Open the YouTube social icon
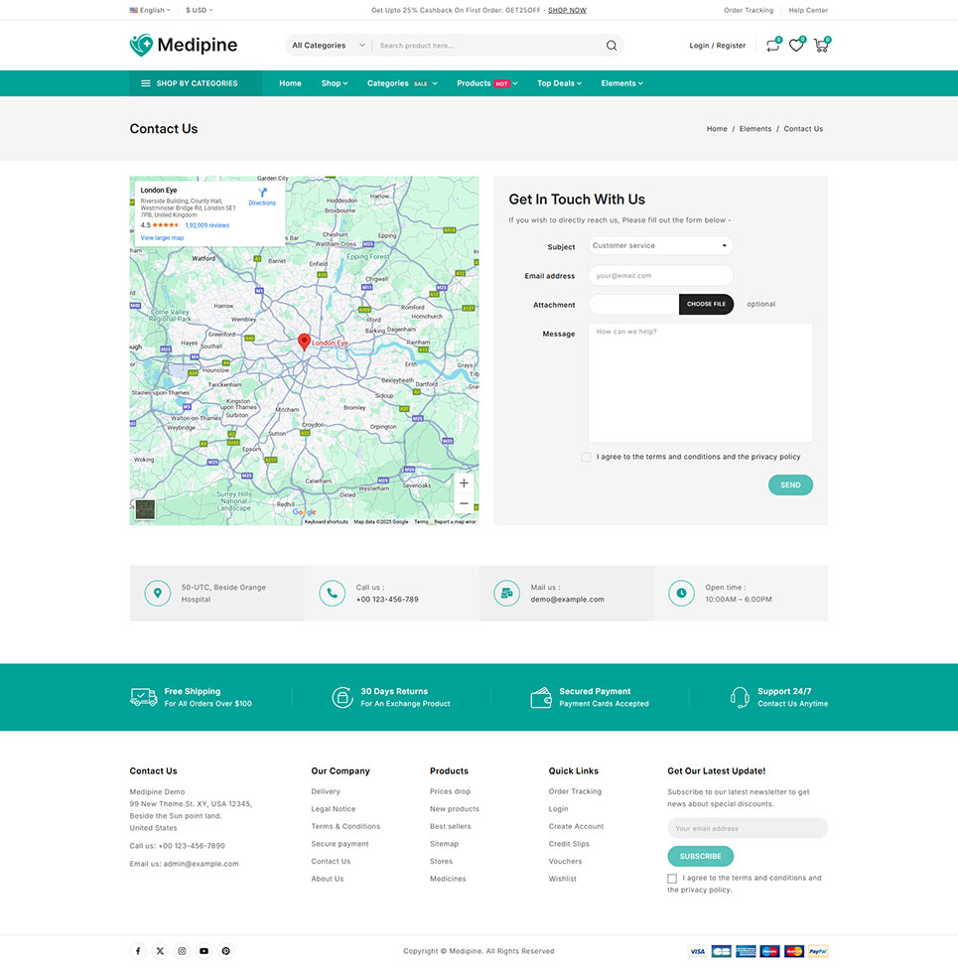Screen dimensions: 958x967 [204, 951]
